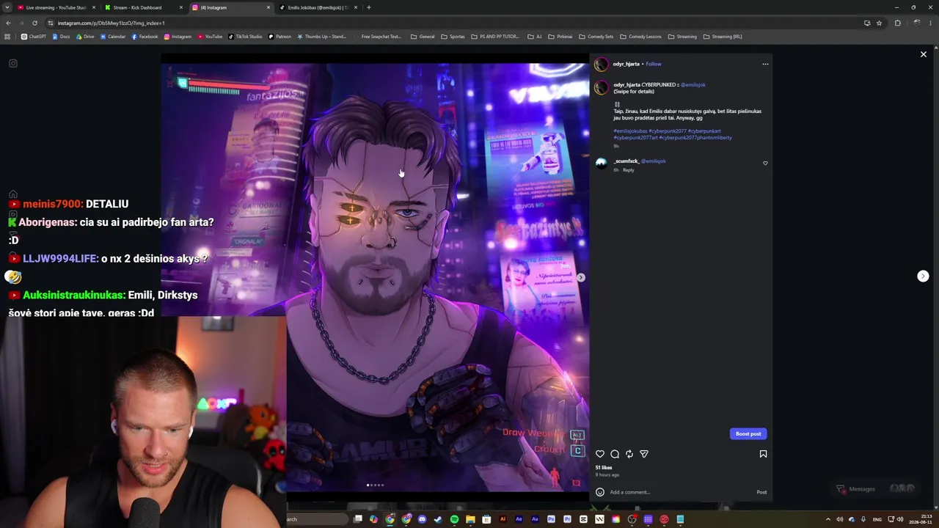Click the Boost post button
Screen dimensions: 939x528
point(748,433)
